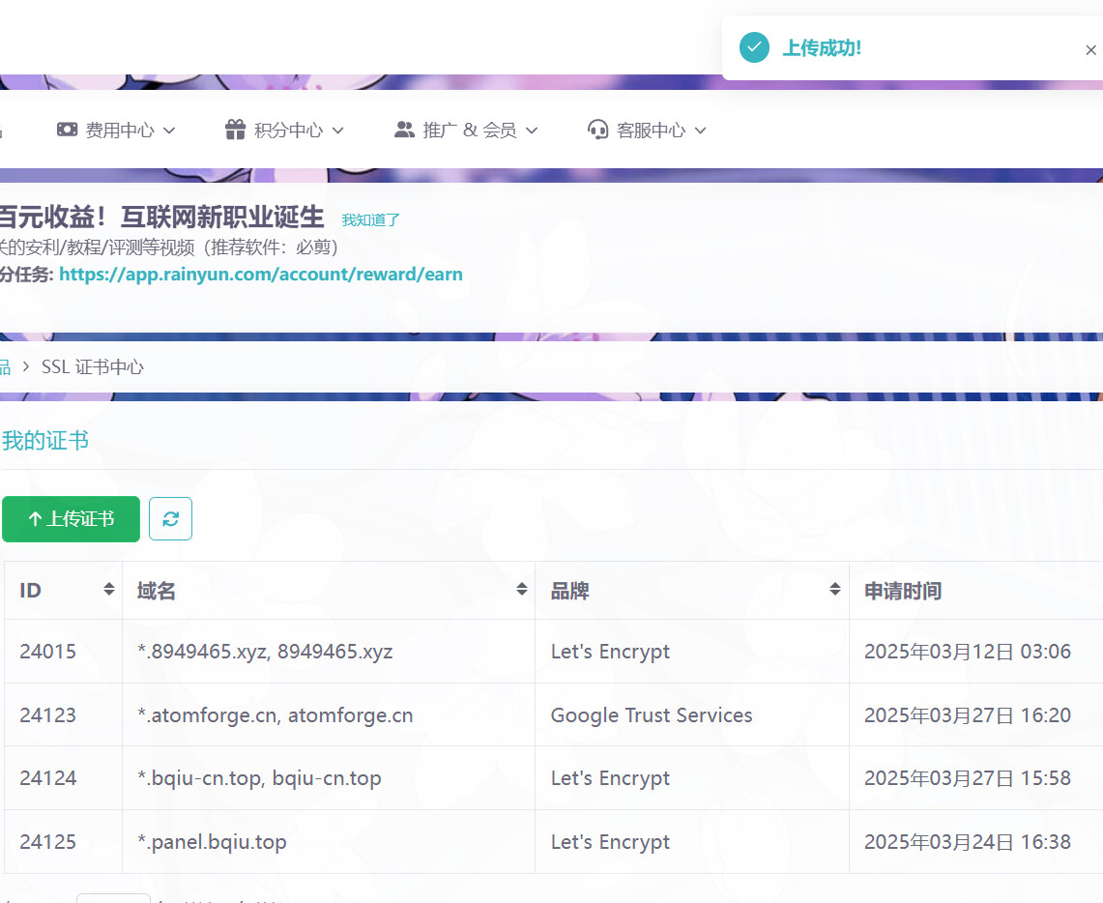The image size is (1103, 903).
Task: Expand the 费用中心 dropdown chevron
Action: (169, 131)
